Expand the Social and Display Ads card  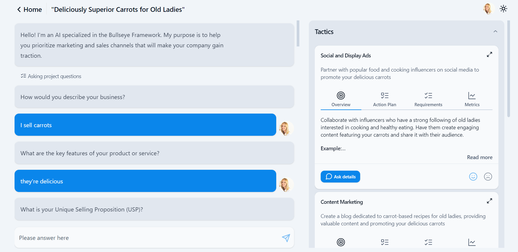click(x=490, y=55)
